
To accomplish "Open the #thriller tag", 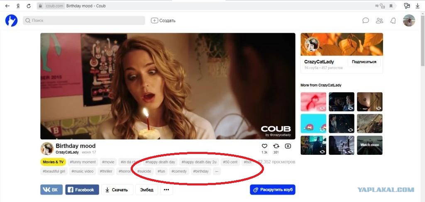I will pyautogui.click(x=106, y=171).
